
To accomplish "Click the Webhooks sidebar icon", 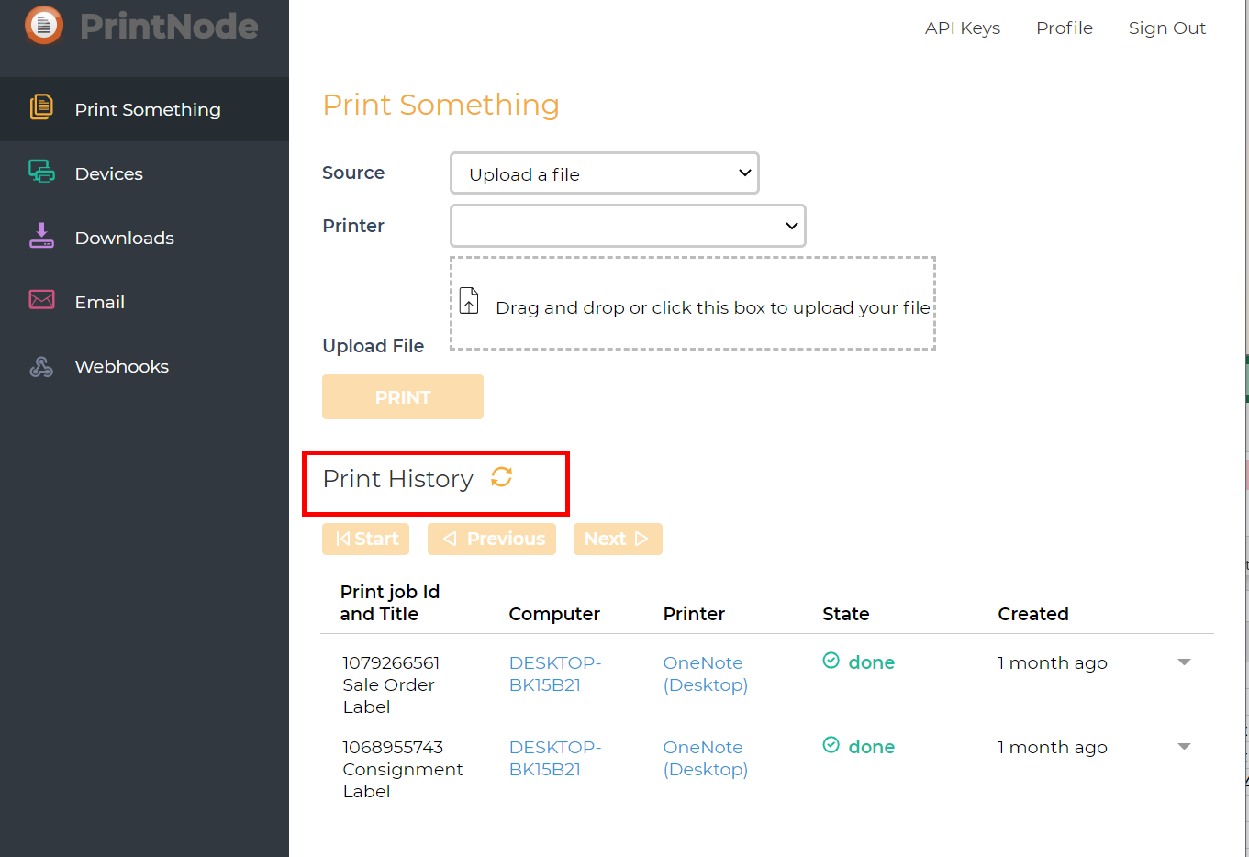I will (x=41, y=366).
